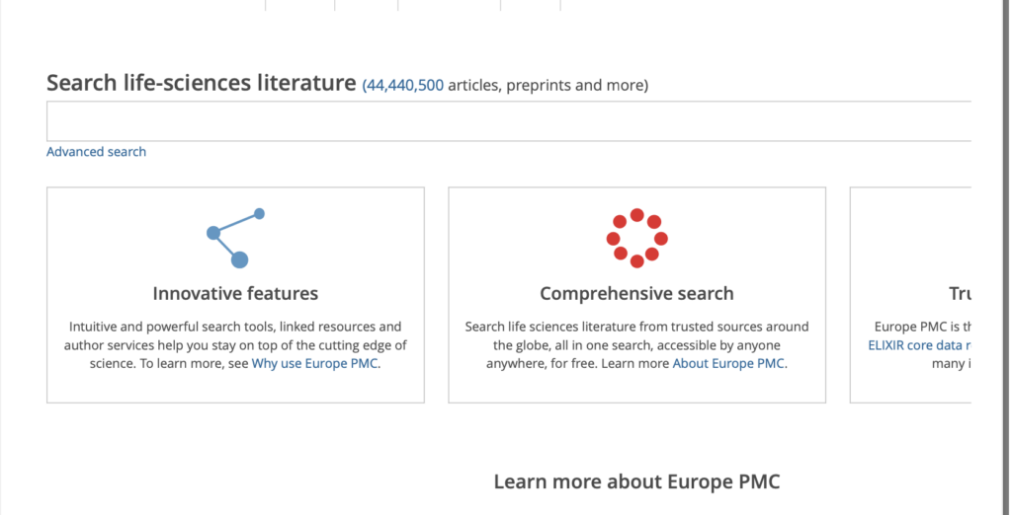Click the Learn more about Europe PMC heading
This screenshot has width=1012, height=515.
click(636, 481)
